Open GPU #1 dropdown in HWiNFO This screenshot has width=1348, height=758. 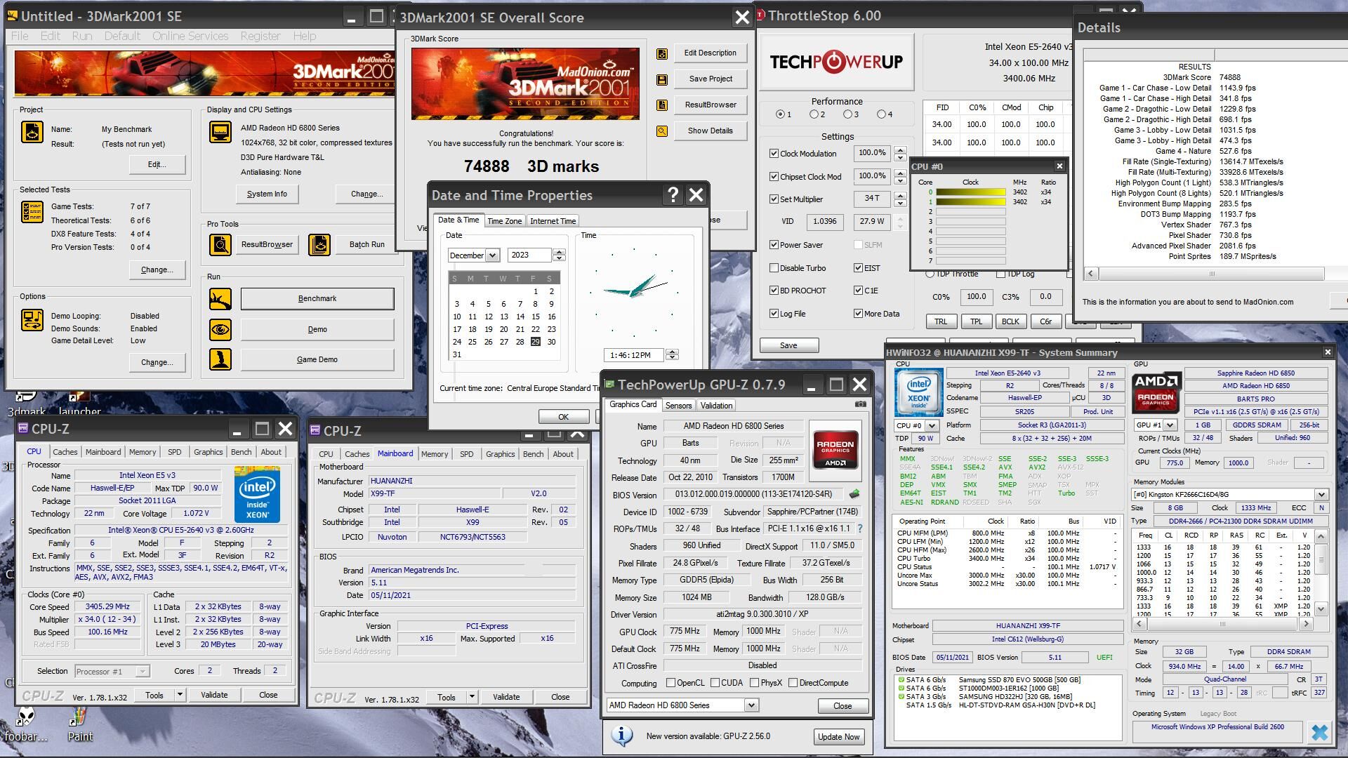tap(1170, 425)
